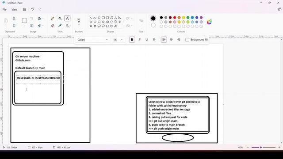Viewport: 283px width, 159px height.
Task: Set text alignment to center
Action: [x=171, y=40]
